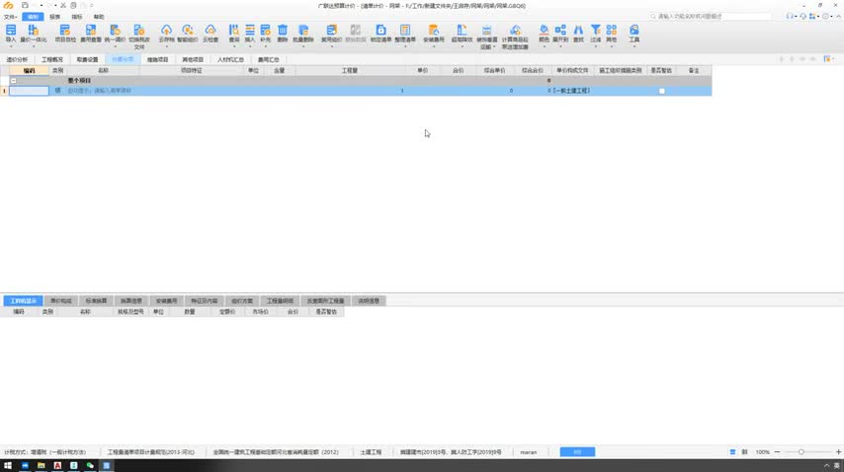
Task: Open 标准换算 bottom panel tab
Action: coord(96,301)
